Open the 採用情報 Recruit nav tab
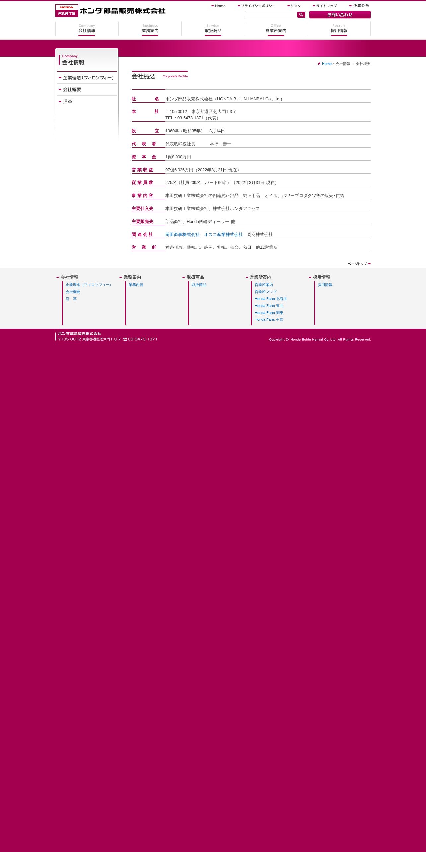The width and height of the screenshot is (426, 852). coord(339,29)
